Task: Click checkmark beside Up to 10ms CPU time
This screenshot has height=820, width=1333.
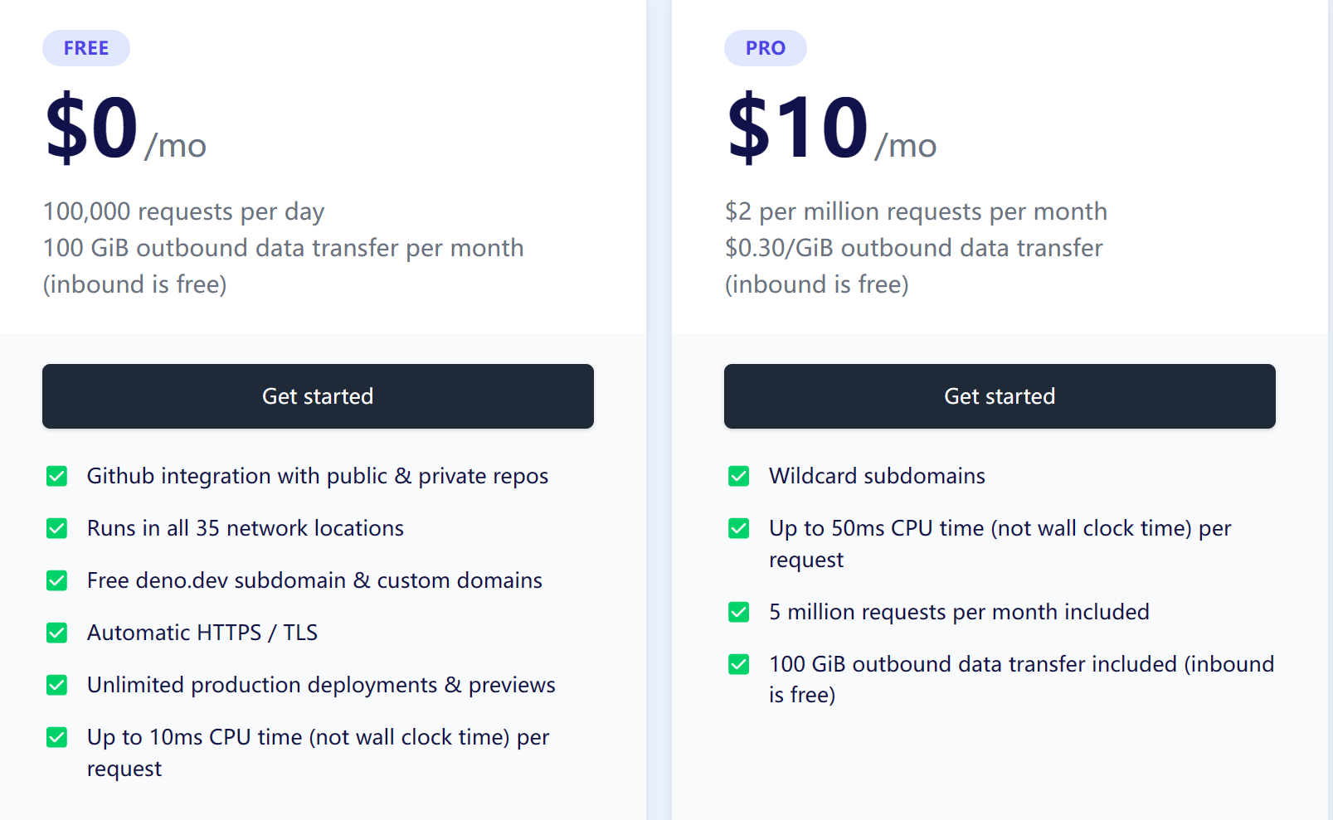Action: pyautogui.click(x=56, y=737)
